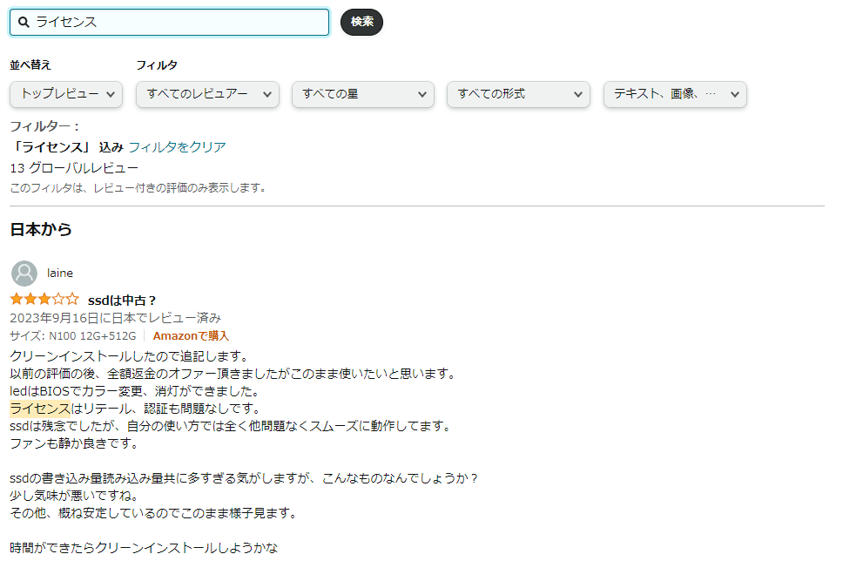
Task: Click the Amazonで購入 verified purchase link
Action: (x=191, y=335)
